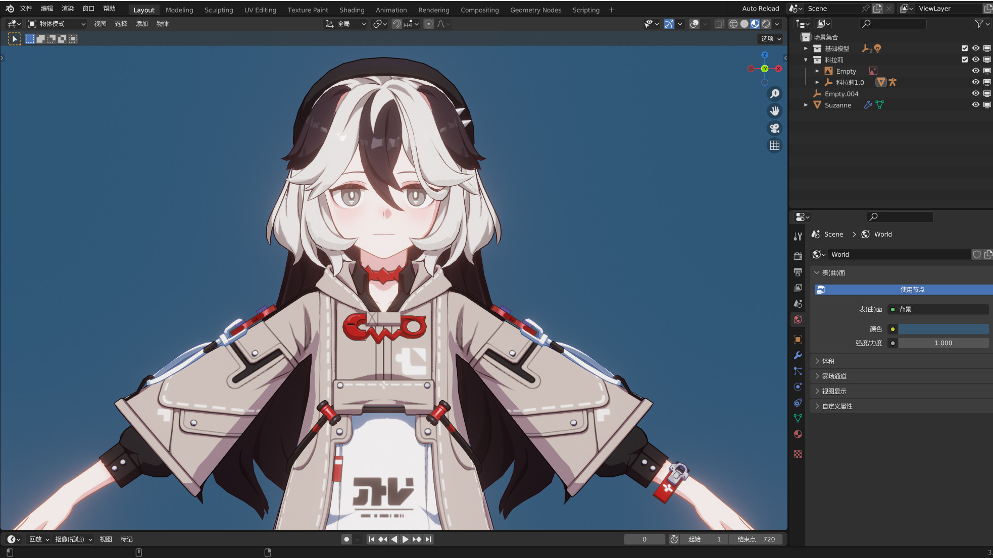Open the Modifier wrench properties tab

[798, 355]
